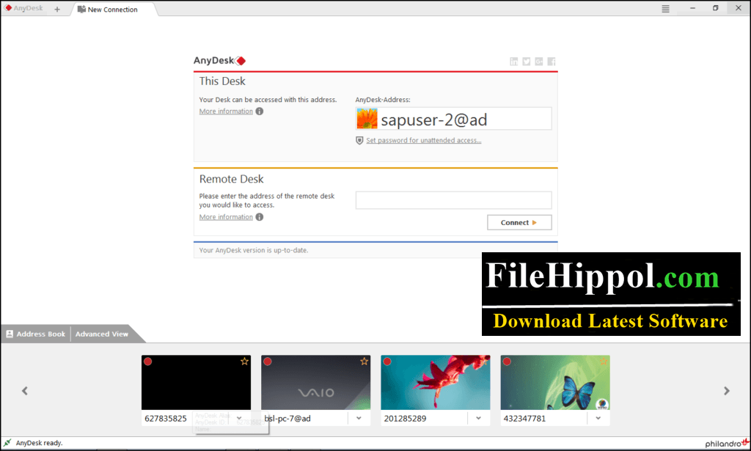This screenshot has height=451, width=751.
Task: Expand the dropdown for session 201285289
Action: [x=478, y=417]
